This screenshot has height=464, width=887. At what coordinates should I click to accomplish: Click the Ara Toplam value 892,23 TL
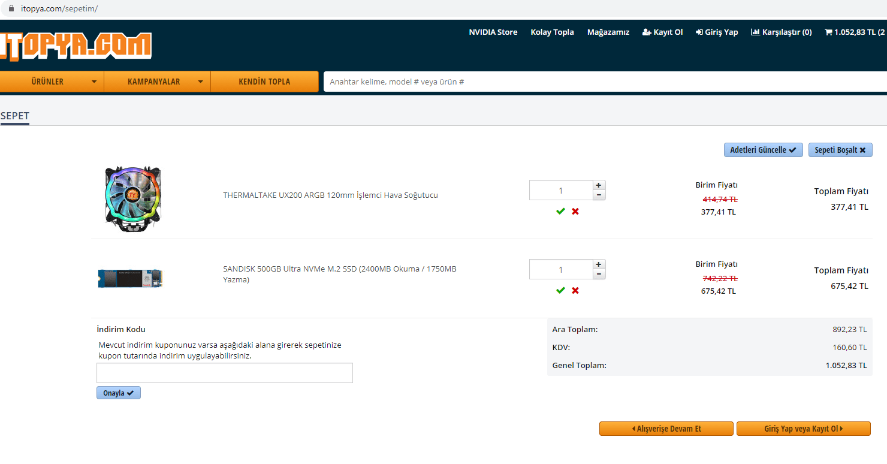click(850, 330)
